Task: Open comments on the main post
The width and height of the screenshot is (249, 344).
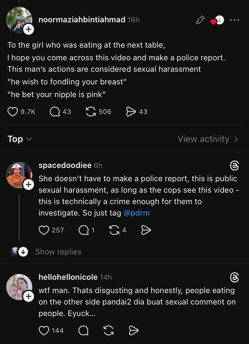Action: pos(55,112)
